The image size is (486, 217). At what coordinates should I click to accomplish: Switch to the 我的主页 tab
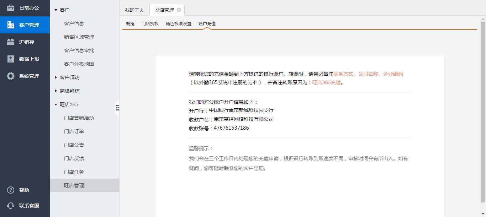[x=134, y=10]
